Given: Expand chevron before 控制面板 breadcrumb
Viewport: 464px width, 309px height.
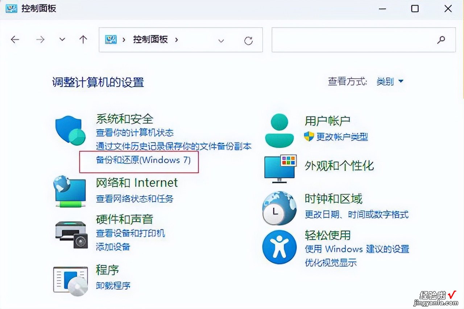Looking at the screenshot, I should coord(124,39).
